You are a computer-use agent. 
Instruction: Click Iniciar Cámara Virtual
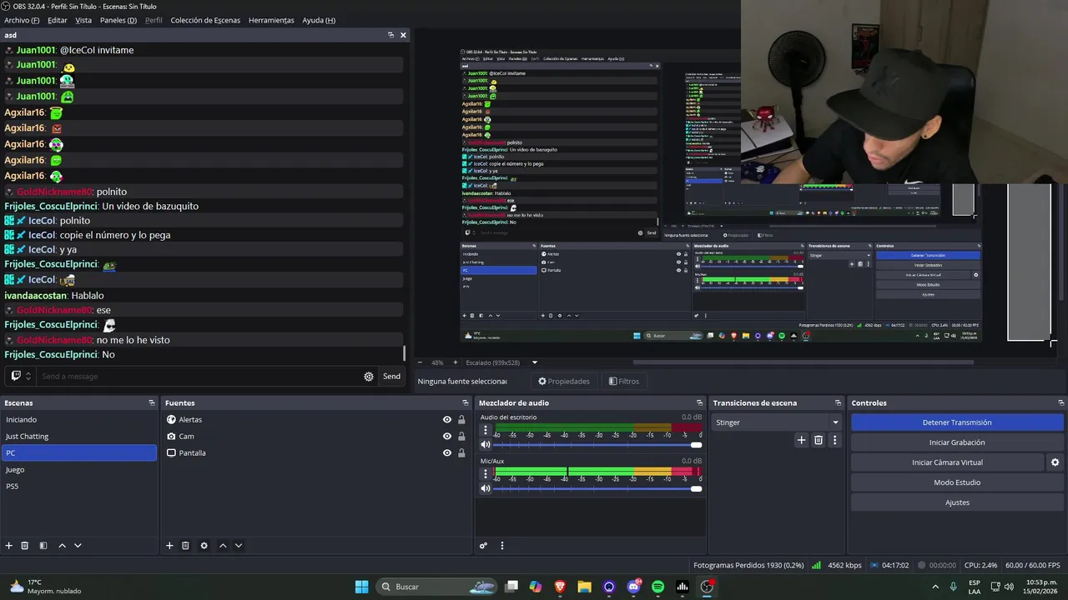click(947, 462)
